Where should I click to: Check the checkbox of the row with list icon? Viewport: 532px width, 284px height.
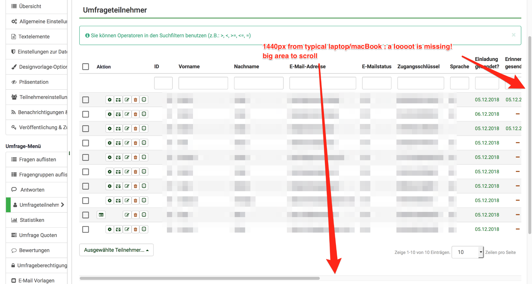click(x=85, y=215)
